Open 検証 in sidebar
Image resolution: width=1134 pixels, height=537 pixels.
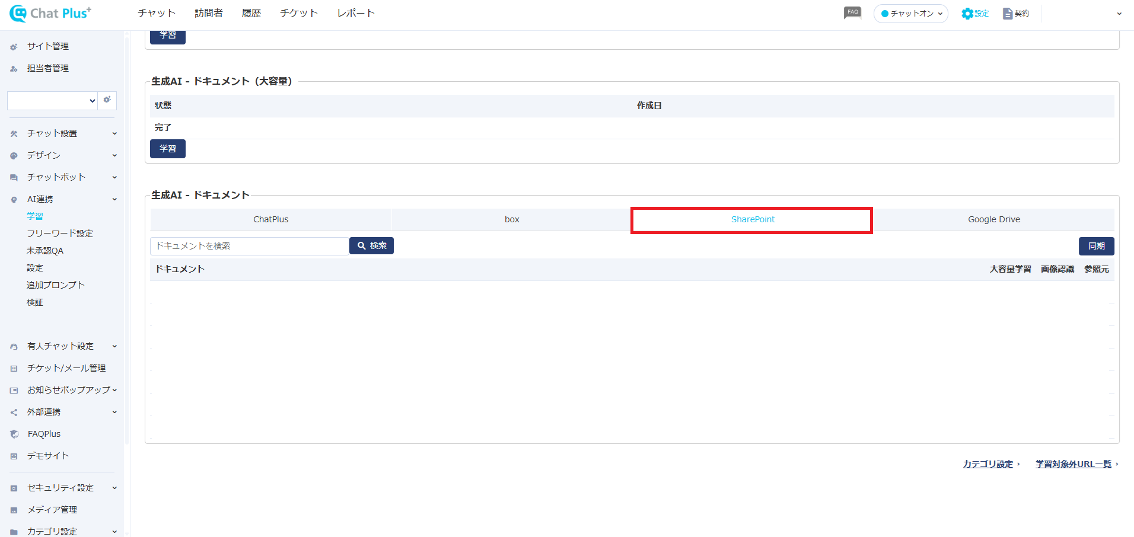(35, 302)
